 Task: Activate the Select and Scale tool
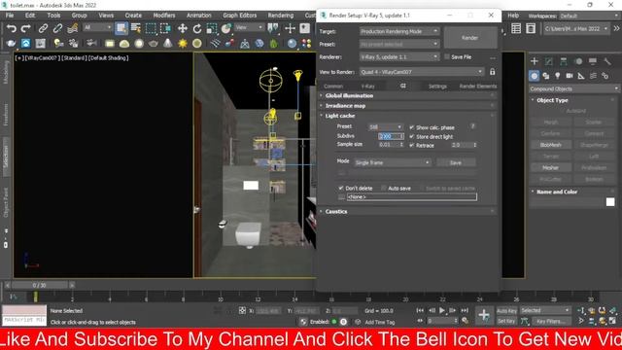pos(212,28)
